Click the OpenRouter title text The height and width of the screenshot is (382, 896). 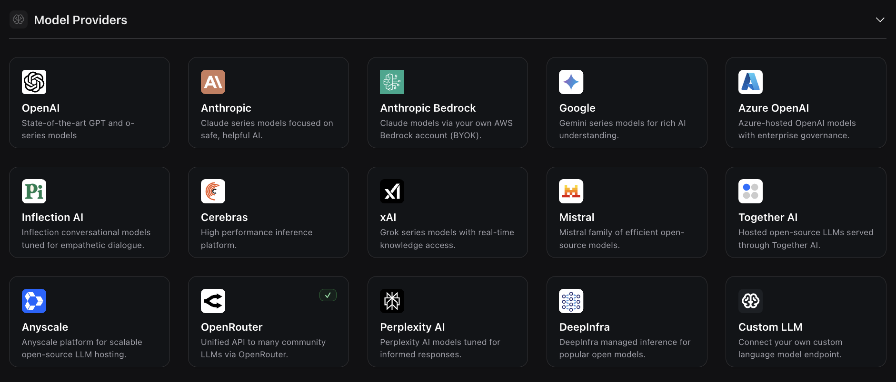232,327
